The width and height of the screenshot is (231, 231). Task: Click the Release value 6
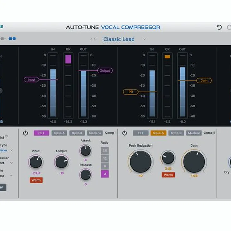coord(86,184)
